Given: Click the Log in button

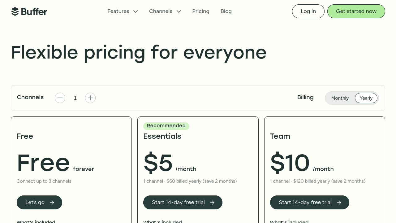Looking at the screenshot, I should tap(308, 11).
